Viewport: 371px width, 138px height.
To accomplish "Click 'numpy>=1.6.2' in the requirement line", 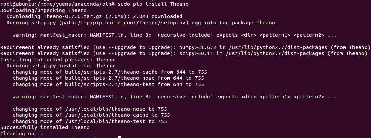I will click(198, 47).
